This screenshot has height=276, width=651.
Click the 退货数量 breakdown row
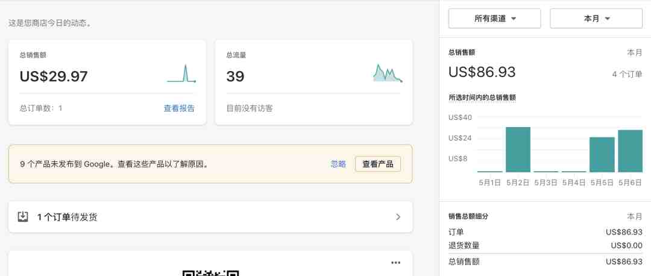546,245
